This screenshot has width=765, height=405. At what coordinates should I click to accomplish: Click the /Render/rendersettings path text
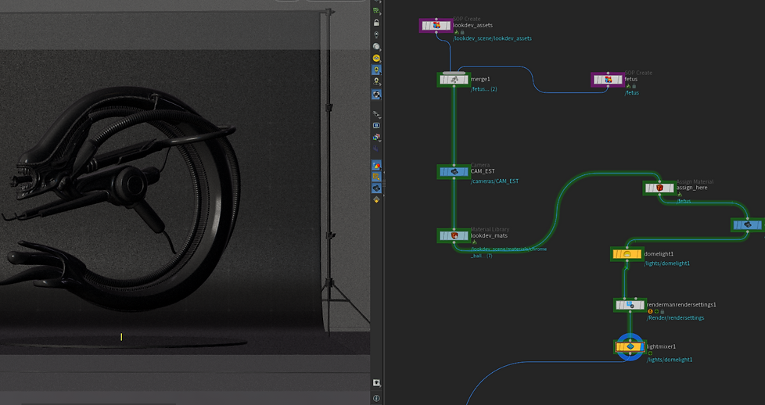[675, 317]
